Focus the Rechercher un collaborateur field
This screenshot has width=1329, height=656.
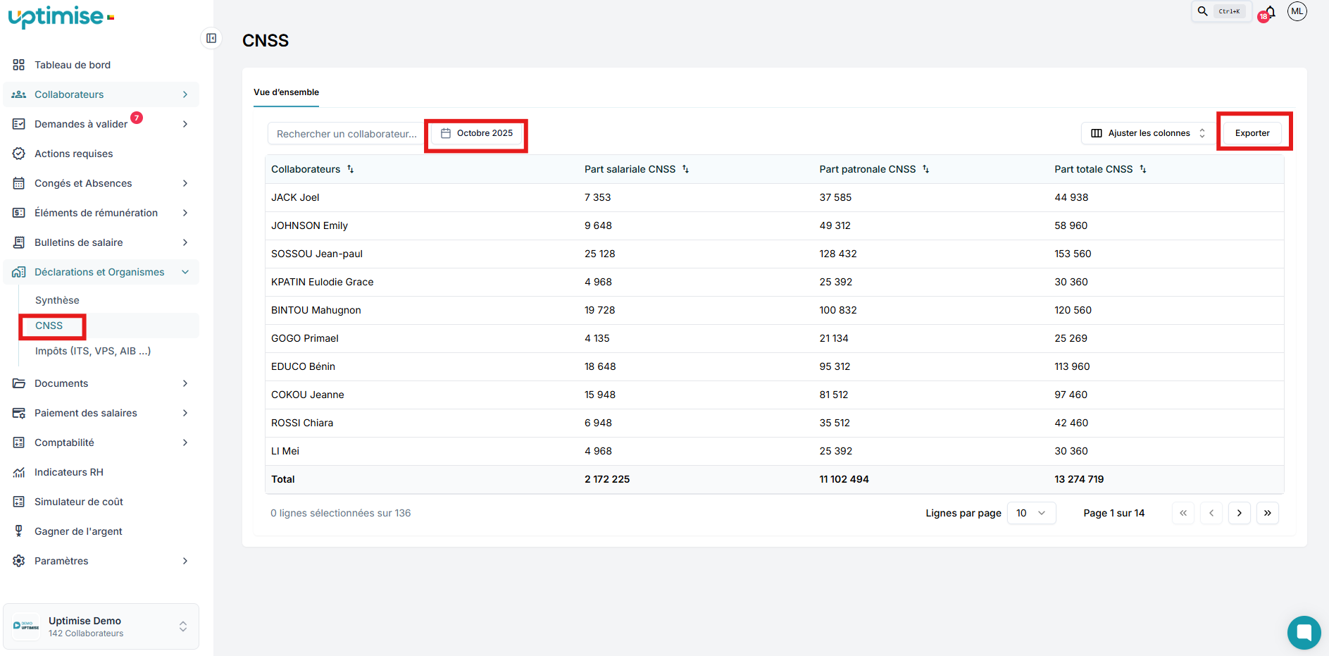346,134
